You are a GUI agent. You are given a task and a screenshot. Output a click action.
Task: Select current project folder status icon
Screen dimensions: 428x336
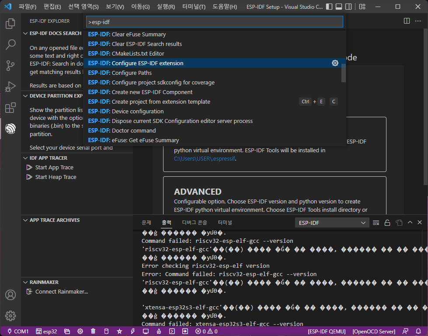point(67,331)
